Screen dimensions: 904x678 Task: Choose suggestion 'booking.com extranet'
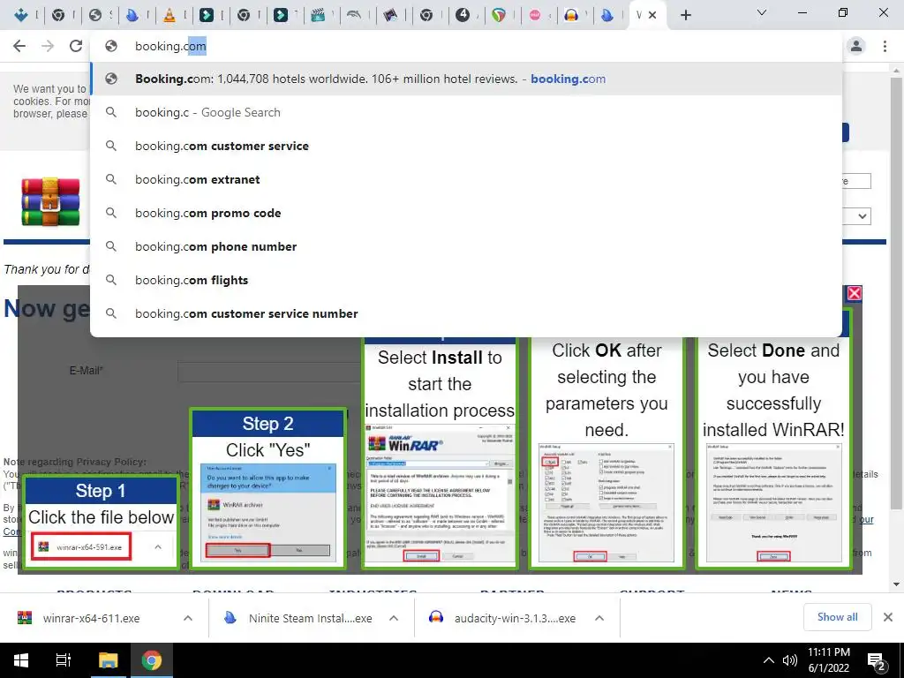click(466, 179)
